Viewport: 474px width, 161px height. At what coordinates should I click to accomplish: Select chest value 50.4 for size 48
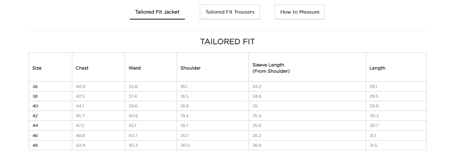click(80, 145)
